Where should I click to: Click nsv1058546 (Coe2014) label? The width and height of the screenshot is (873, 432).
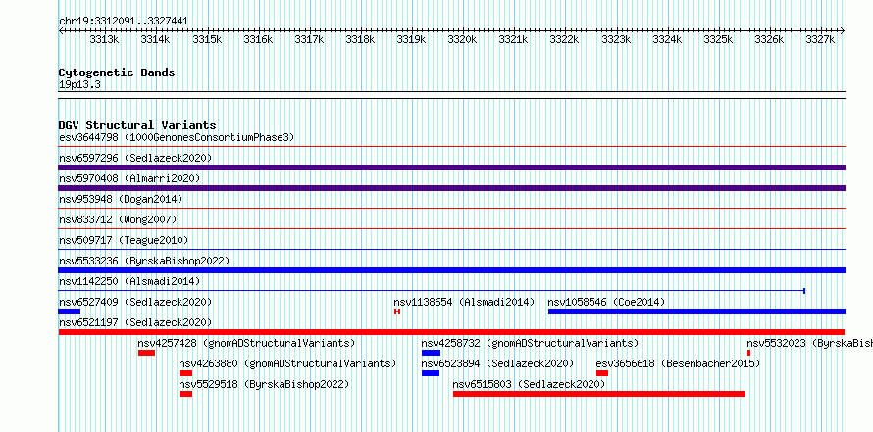(606, 302)
